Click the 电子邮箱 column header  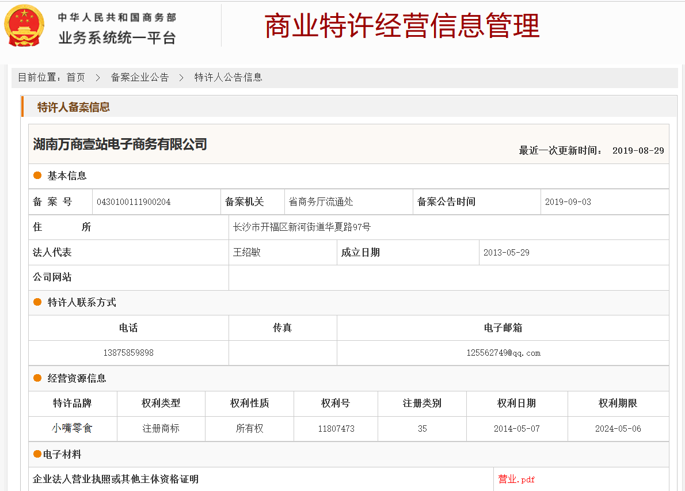click(x=503, y=328)
